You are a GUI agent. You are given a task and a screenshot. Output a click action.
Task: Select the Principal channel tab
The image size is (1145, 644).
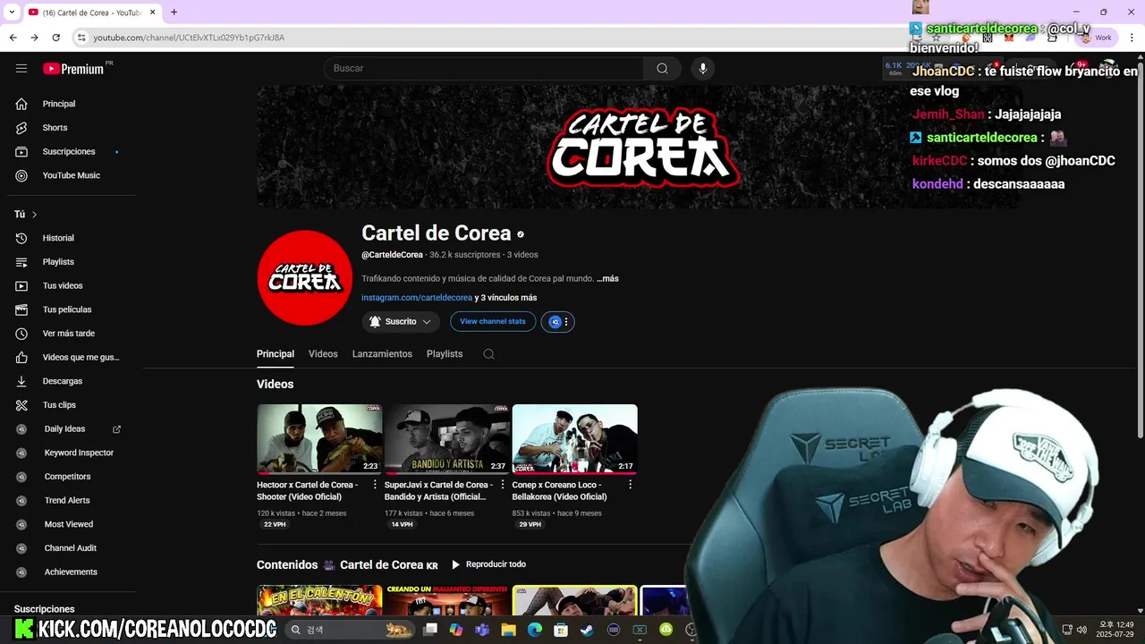click(276, 354)
